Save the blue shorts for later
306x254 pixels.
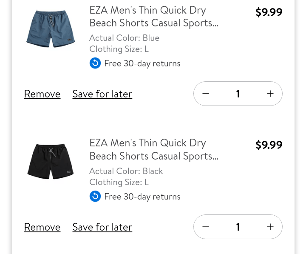102,94
